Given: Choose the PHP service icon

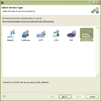Looking at the screenshot, I should 71,34.
